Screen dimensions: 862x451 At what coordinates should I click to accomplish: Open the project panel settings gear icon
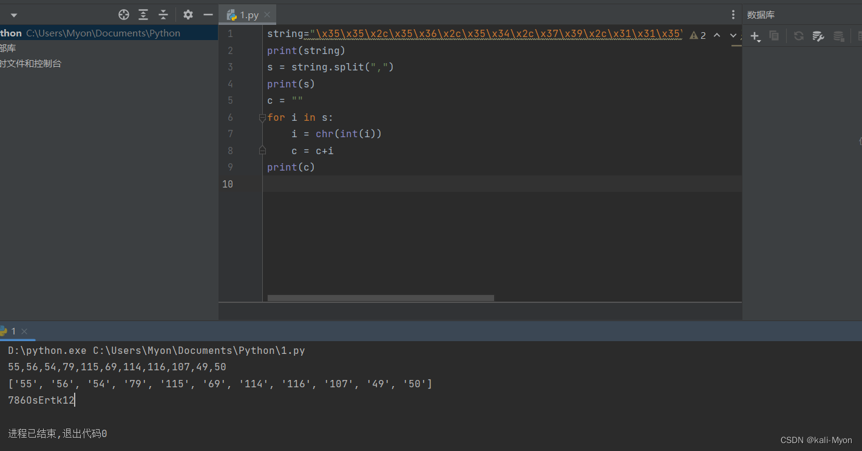point(188,15)
